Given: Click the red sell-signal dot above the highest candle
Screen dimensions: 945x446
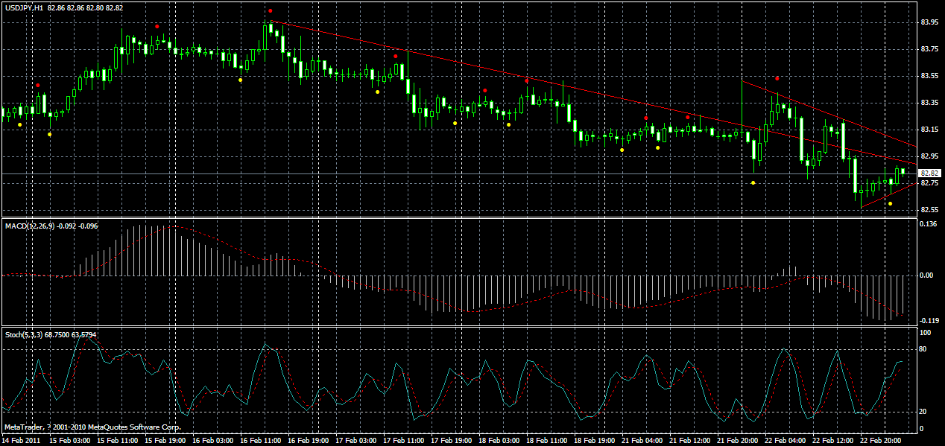Looking at the screenshot, I should coord(269,12).
